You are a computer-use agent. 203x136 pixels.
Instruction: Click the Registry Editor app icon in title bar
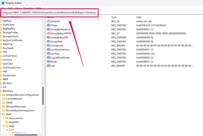(x=3, y=3)
